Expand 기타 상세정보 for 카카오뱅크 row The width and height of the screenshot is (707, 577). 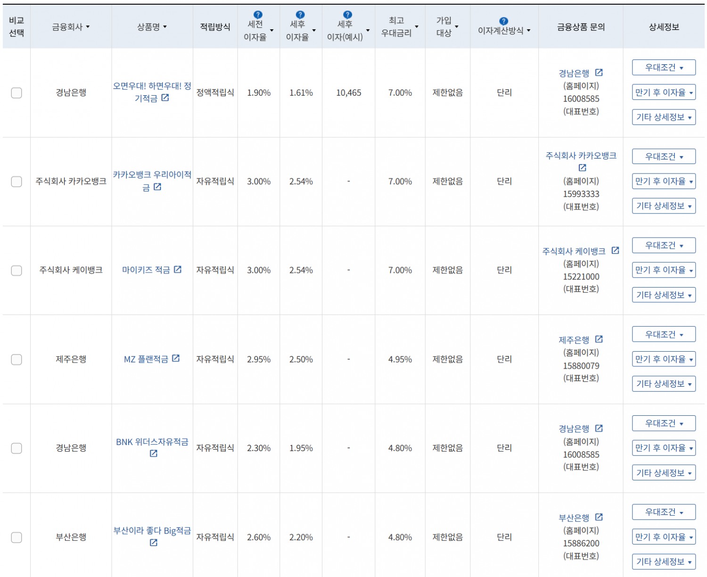point(664,206)
